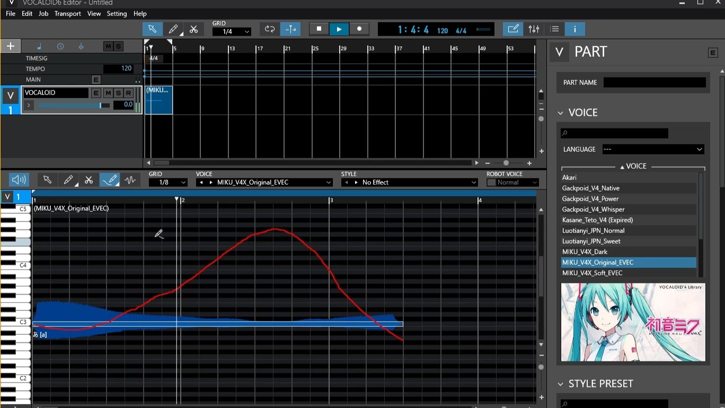
Task: Select Kasane_Teto_V4 (Expired) voice
Action: coord(629,220)
